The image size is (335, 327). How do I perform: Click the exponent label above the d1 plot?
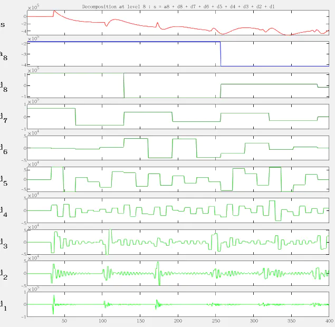click(33, 290)
